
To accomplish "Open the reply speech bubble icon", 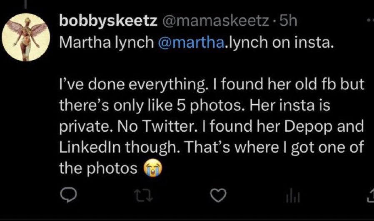I will [68, 195].
